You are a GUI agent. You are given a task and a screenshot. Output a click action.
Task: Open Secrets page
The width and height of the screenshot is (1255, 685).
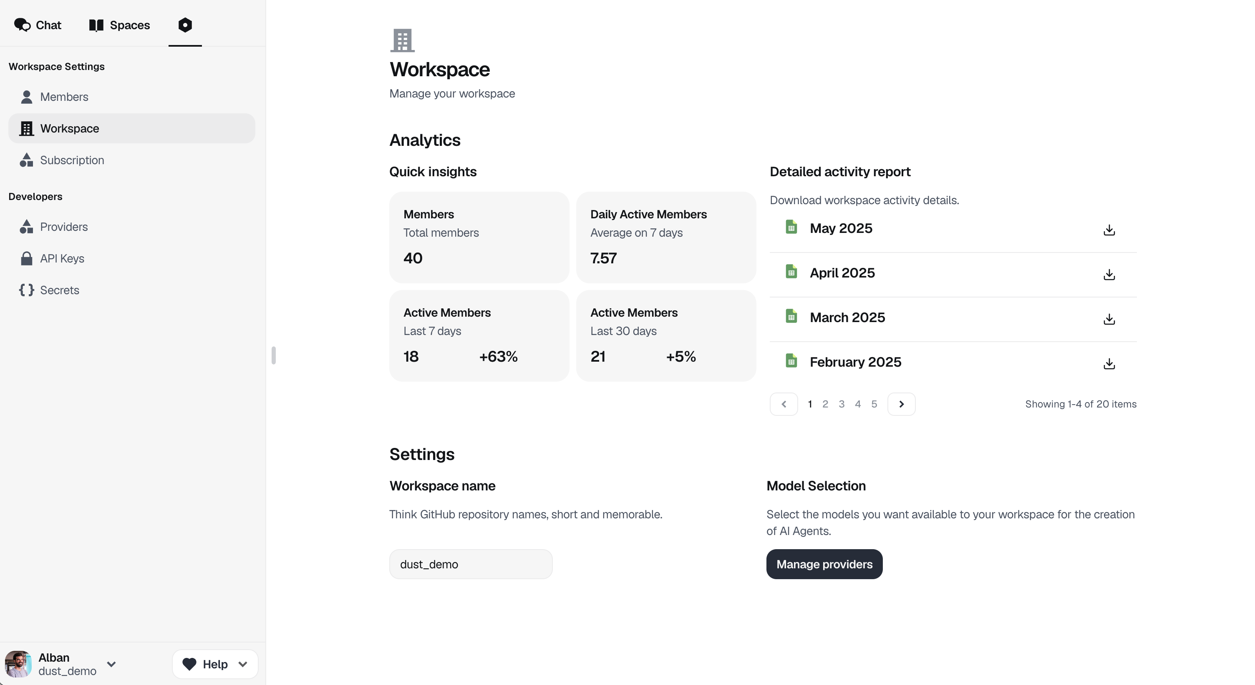131,290
